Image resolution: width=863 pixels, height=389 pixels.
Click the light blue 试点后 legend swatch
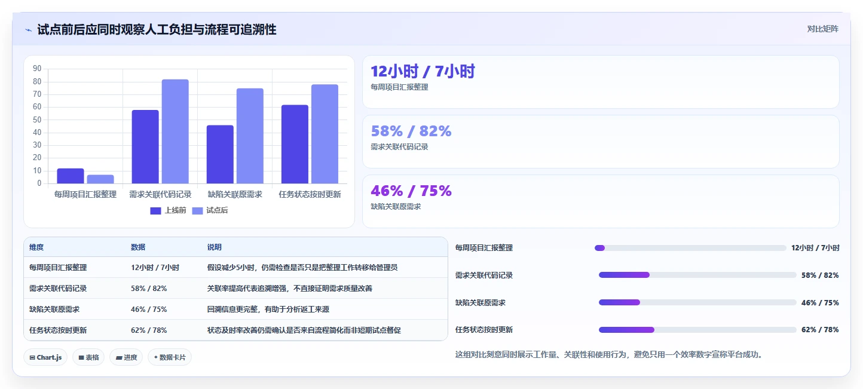click(197, 210)
